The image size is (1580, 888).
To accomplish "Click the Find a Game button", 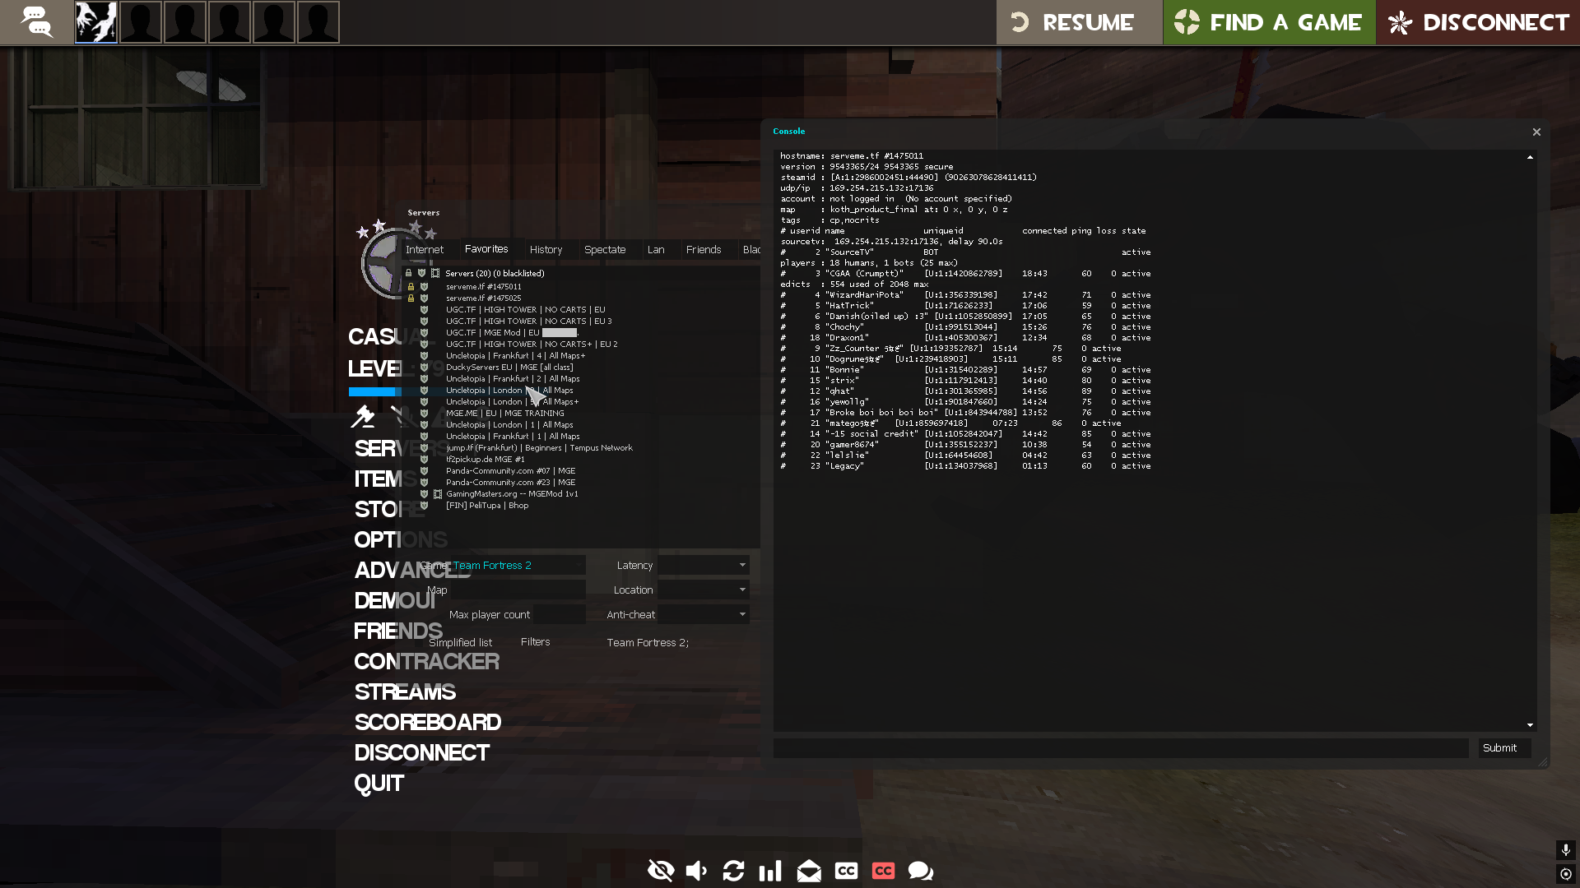I will [1268, 22].
